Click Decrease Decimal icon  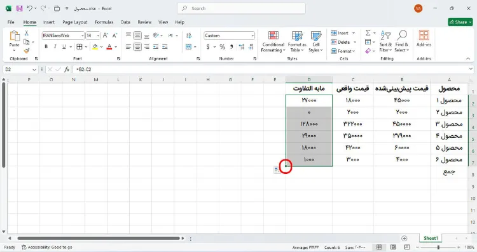click(x=251, y=46)
